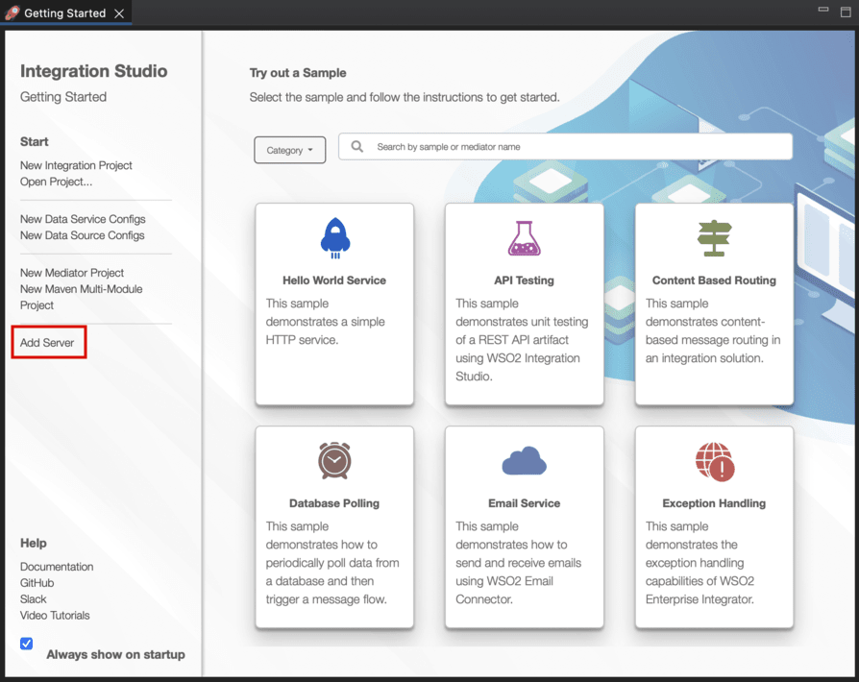
Task: Click the Getting Started tab icon
Action: 12,13
